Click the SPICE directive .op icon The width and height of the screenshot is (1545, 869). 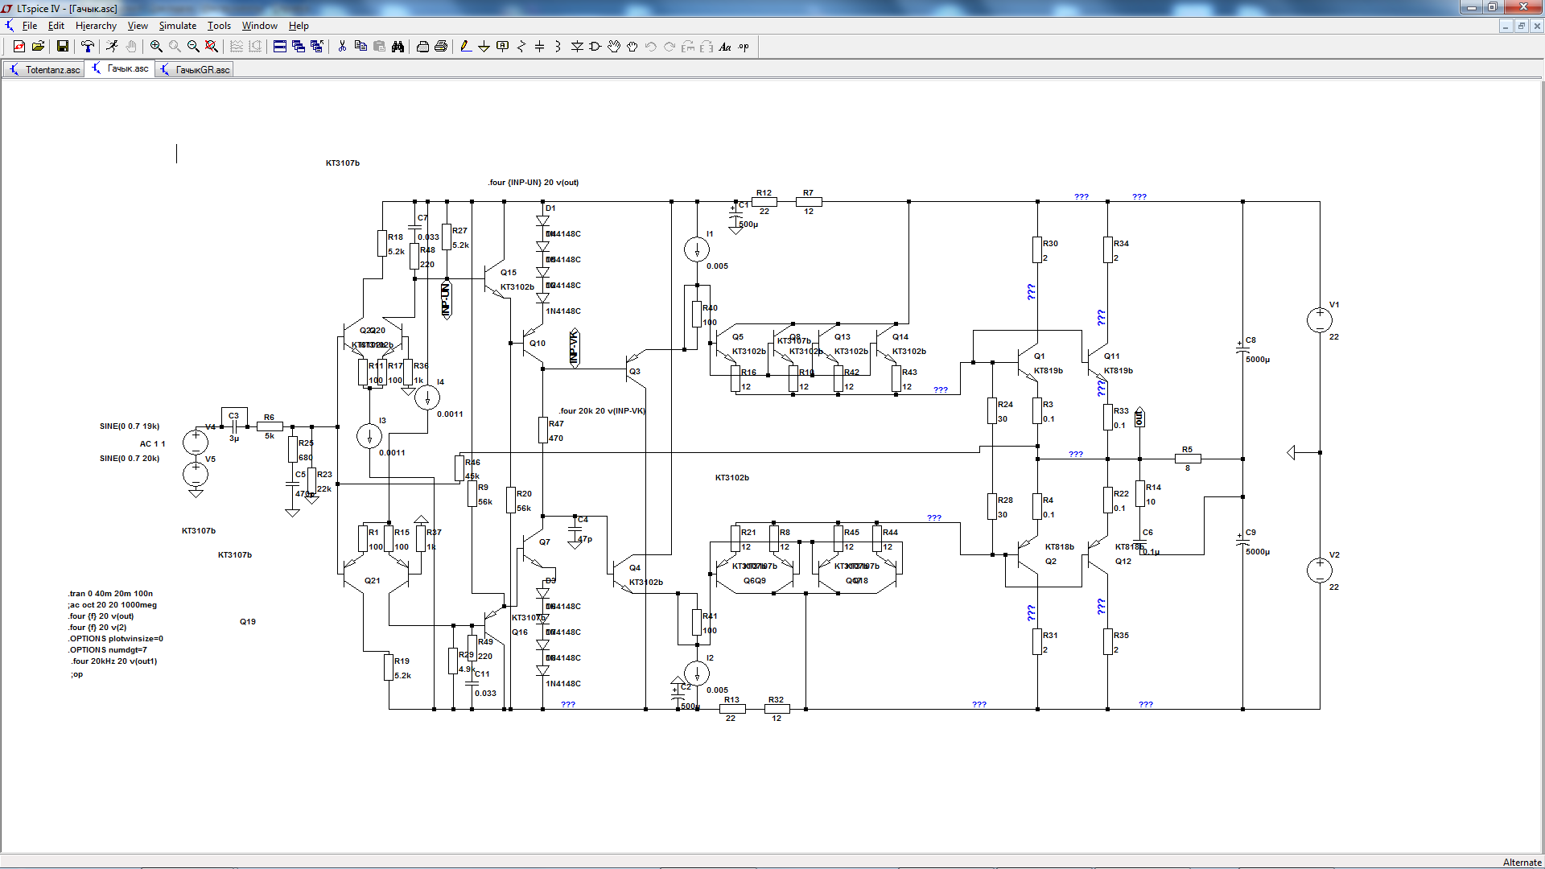point(744,47)
